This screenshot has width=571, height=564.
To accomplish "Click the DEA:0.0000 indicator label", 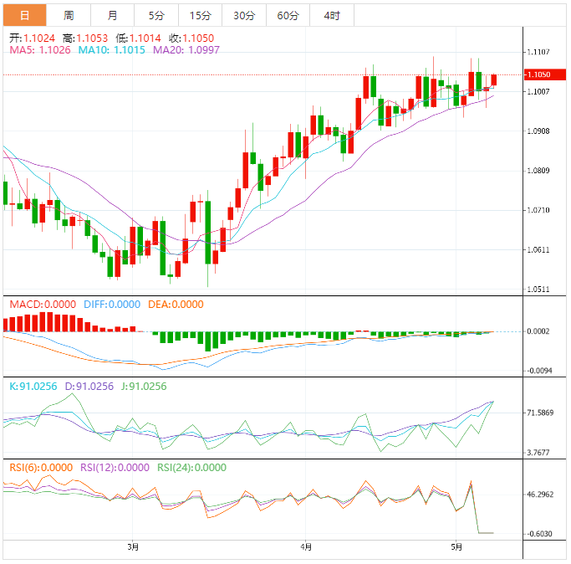I will click(176, 305).
